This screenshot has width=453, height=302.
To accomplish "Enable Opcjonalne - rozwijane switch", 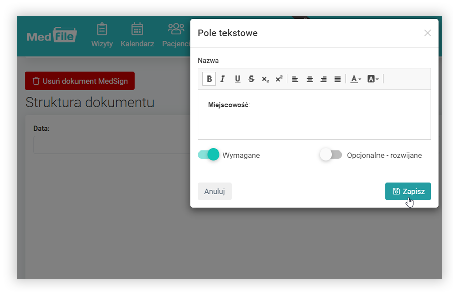I will pyautogui.click(x=331, y=155).
